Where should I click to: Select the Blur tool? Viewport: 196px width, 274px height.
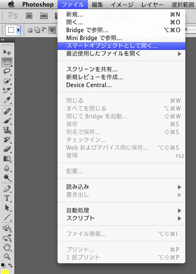tap(7, 168)
